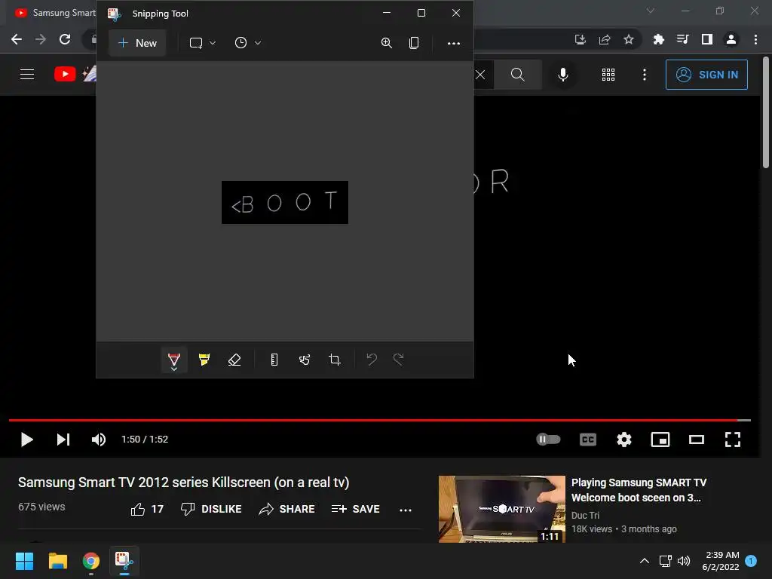Open YouTube settings three-dot menu
772x579 pixels.
tap(645, 75)
